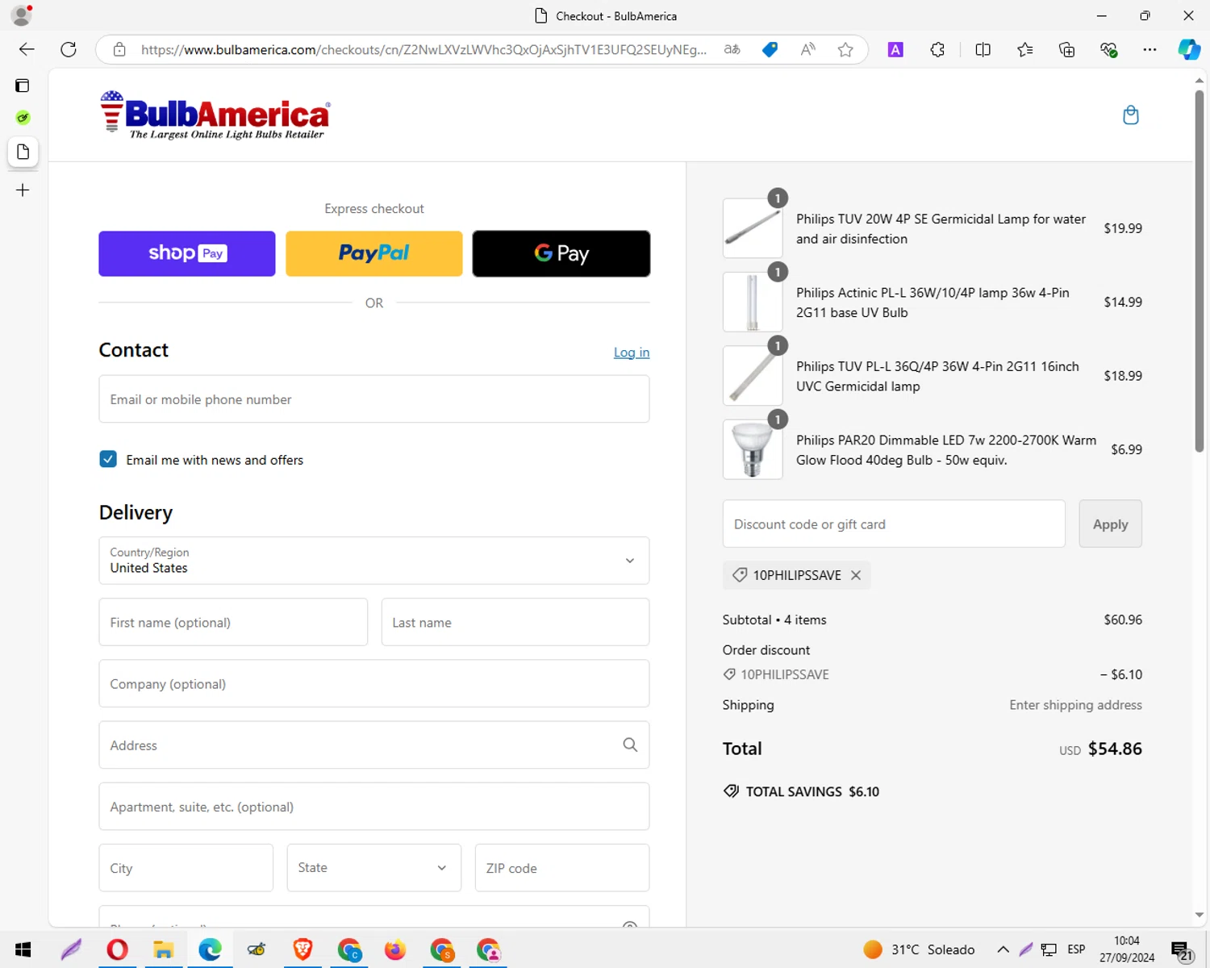Open the shopping bag cart icon
1210x968 pixels.
click(x=1131, y=115)
